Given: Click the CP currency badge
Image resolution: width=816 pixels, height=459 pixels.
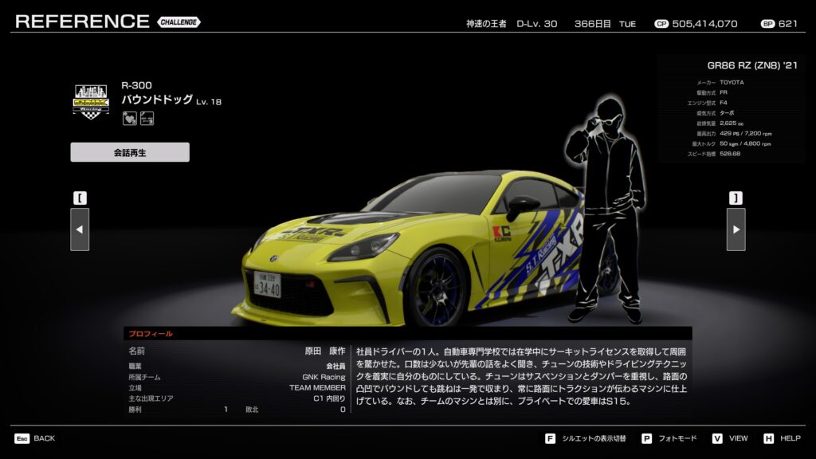Looking at the screenshot, I should [x=661, y=24].
